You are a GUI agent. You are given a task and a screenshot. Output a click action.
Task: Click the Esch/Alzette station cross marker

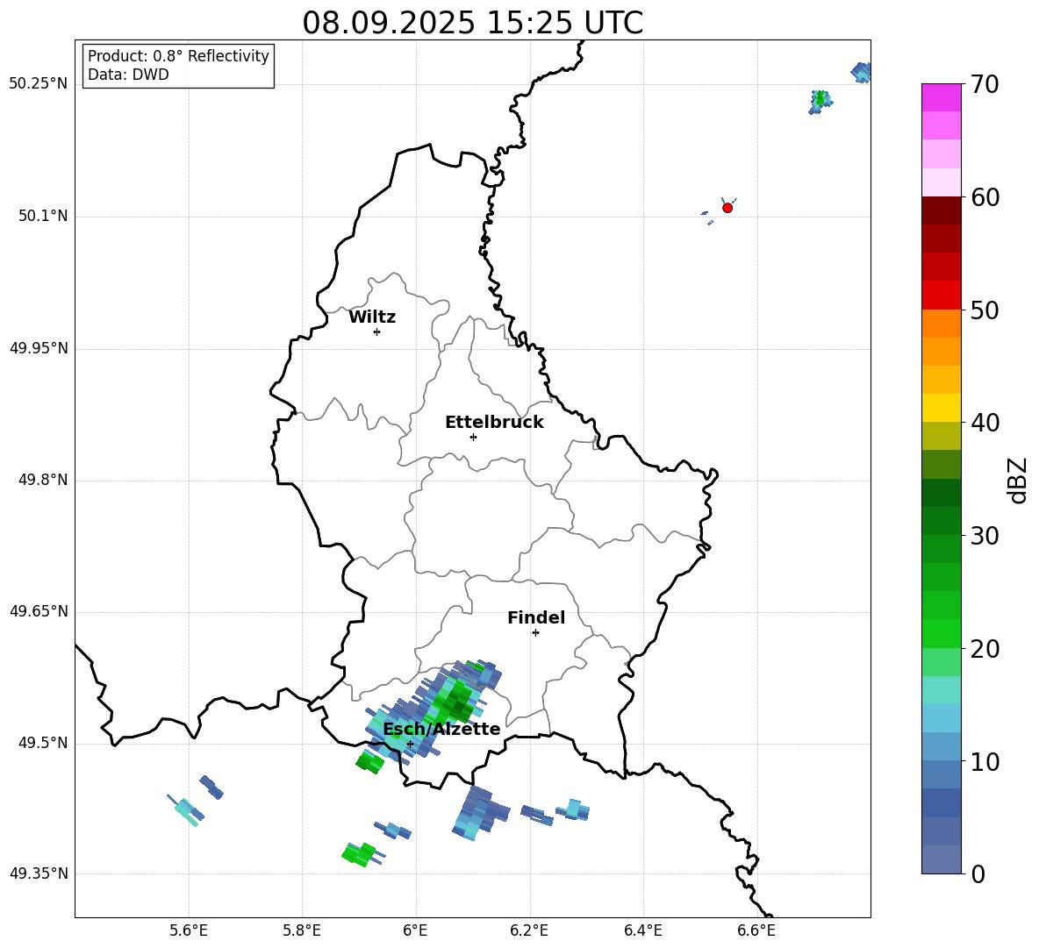point(410,744)
